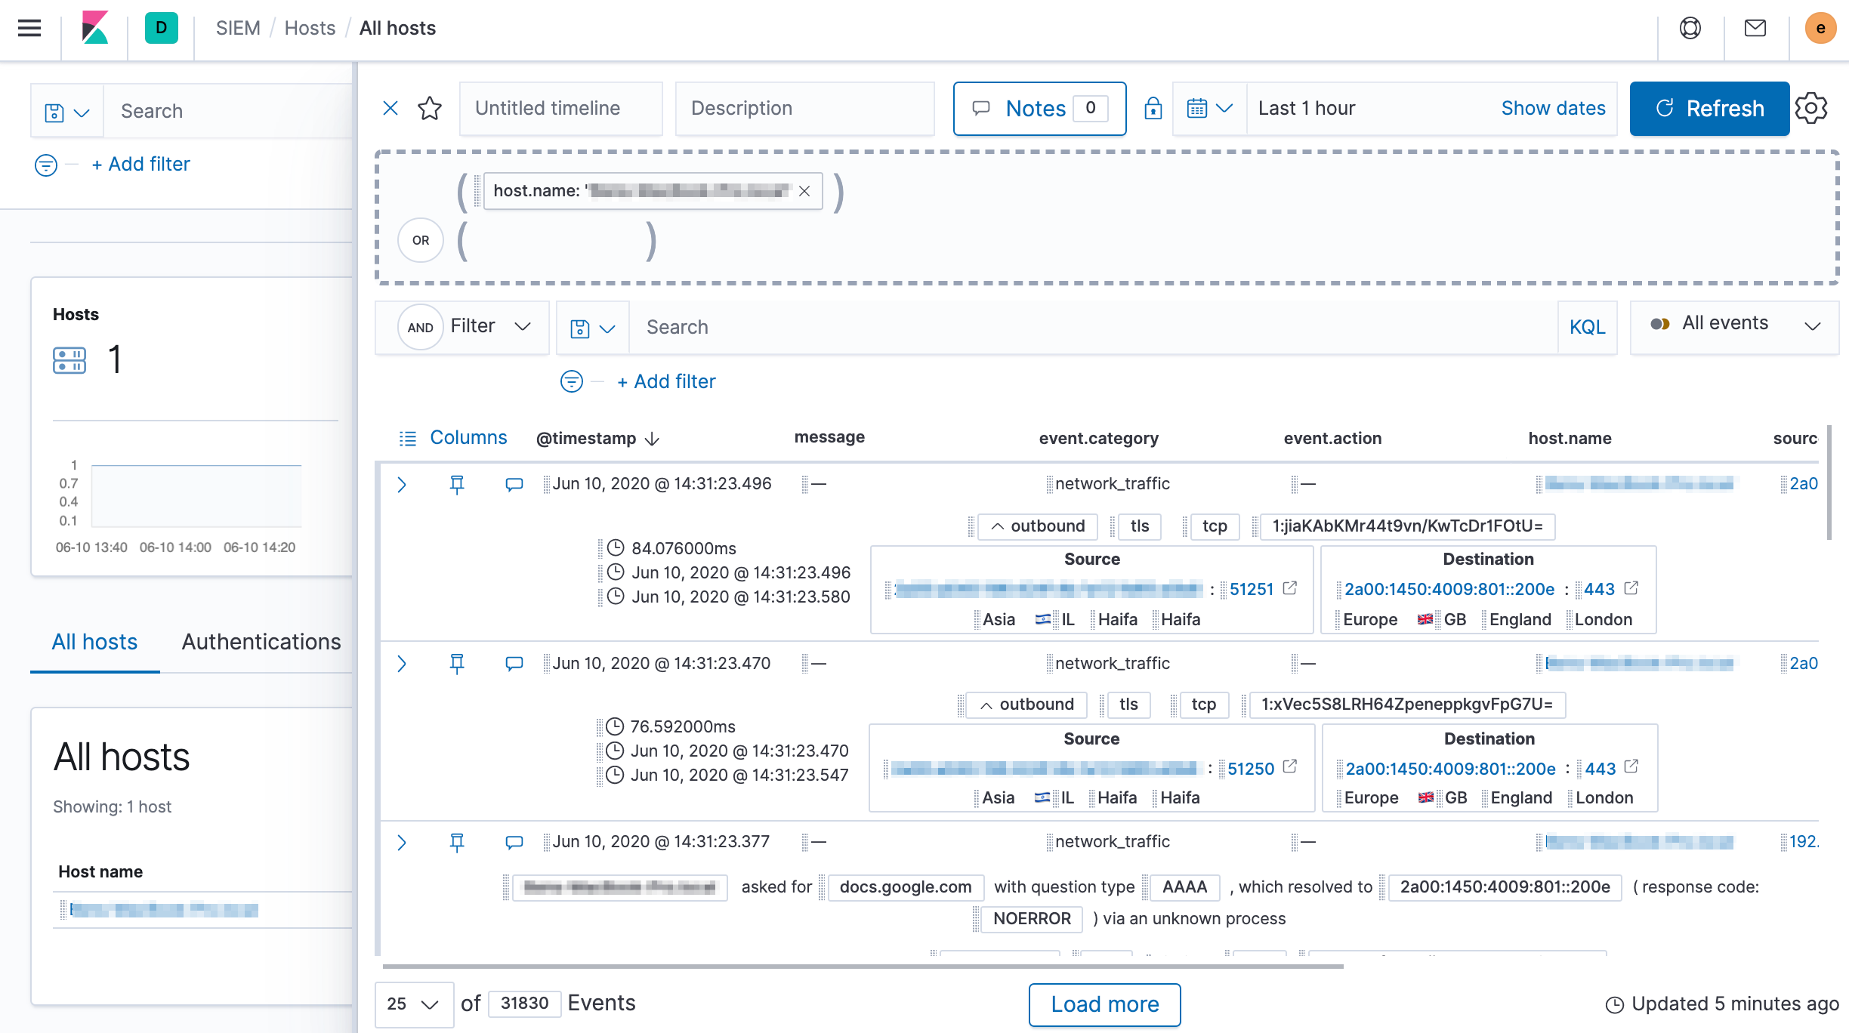
Task: Open the Columns configuration panel
Action: pos(452,437)
